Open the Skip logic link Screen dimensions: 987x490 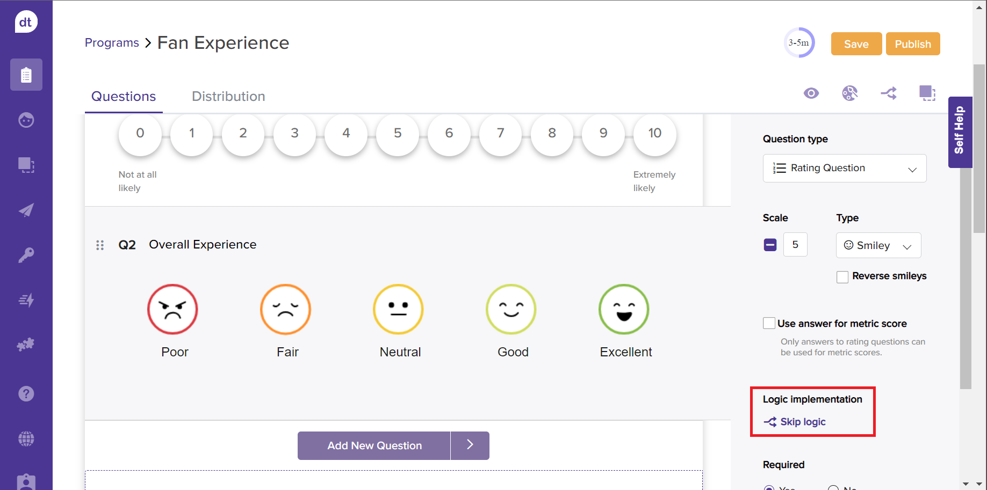(802, 422)
